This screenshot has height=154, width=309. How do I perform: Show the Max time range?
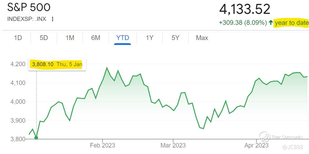pyautogui.click(x=202, y=38)
